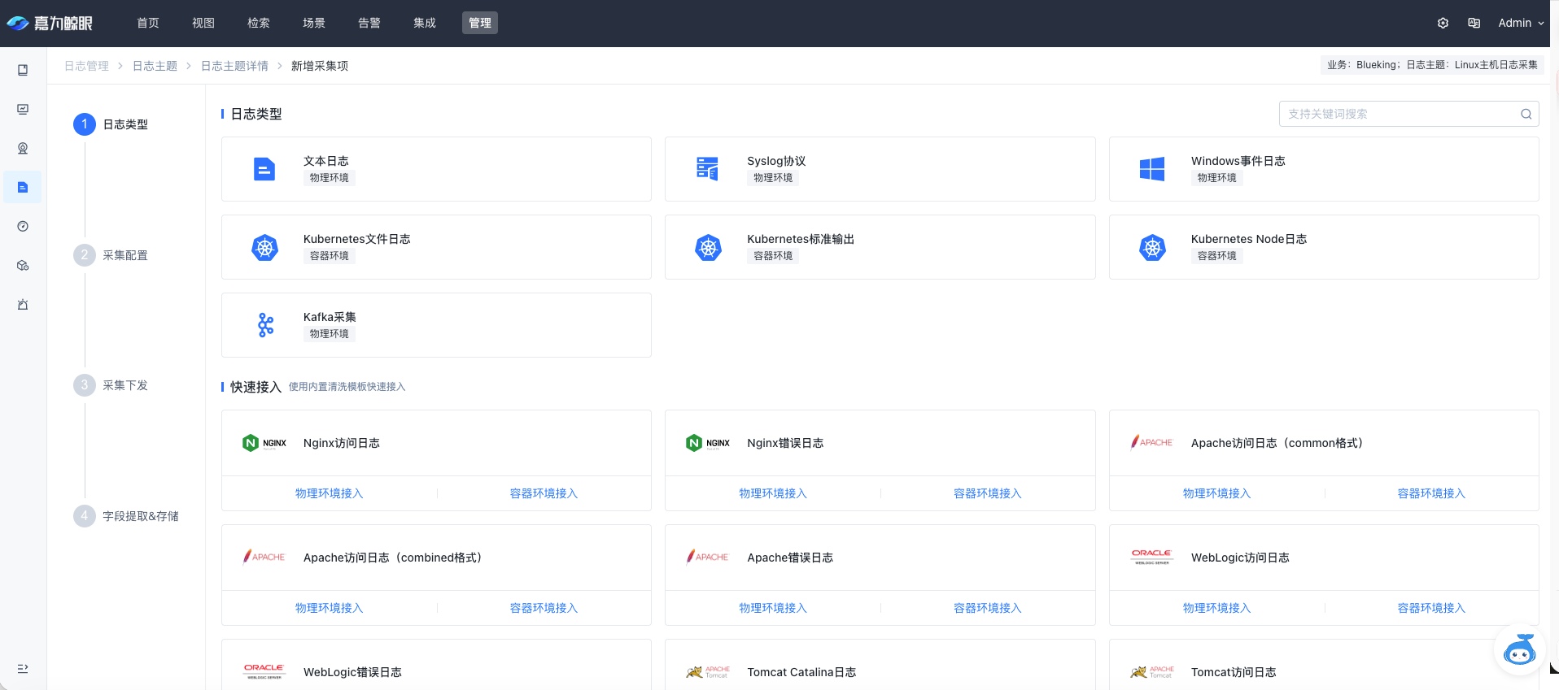Select step 2 采集配置

click(x=111, y=255)
